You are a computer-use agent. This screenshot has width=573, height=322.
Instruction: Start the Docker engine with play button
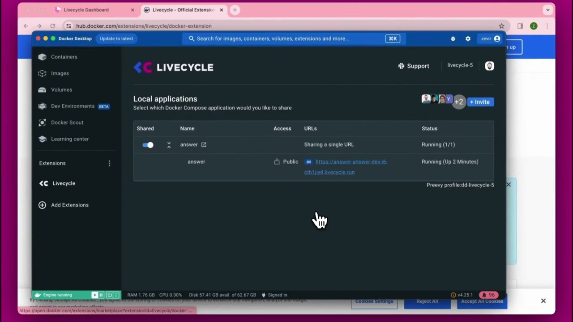click(x=94, y=295)
